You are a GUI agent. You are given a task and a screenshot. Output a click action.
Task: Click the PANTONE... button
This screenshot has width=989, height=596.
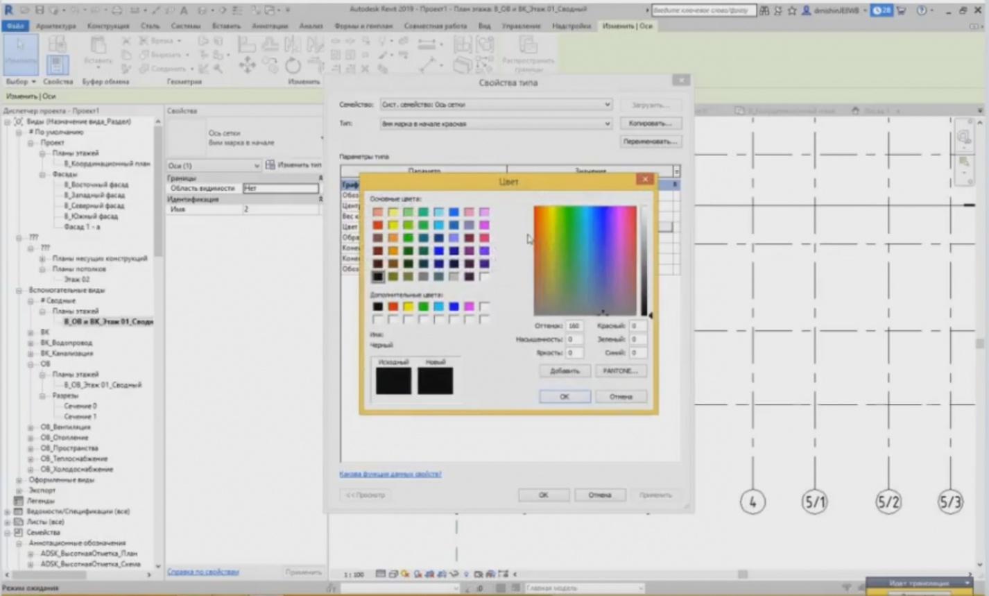click(620, 371)
